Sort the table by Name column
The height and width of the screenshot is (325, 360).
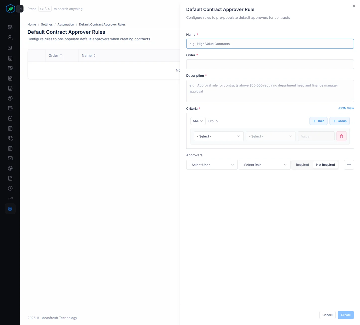click(x=89, y=55)
